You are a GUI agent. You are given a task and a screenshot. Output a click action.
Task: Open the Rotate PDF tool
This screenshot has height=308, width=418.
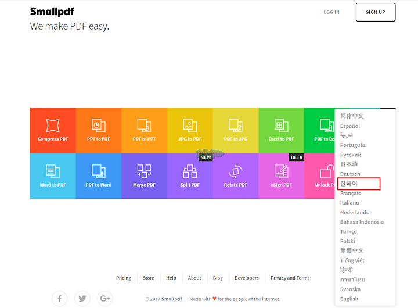[x=236, y=176]
